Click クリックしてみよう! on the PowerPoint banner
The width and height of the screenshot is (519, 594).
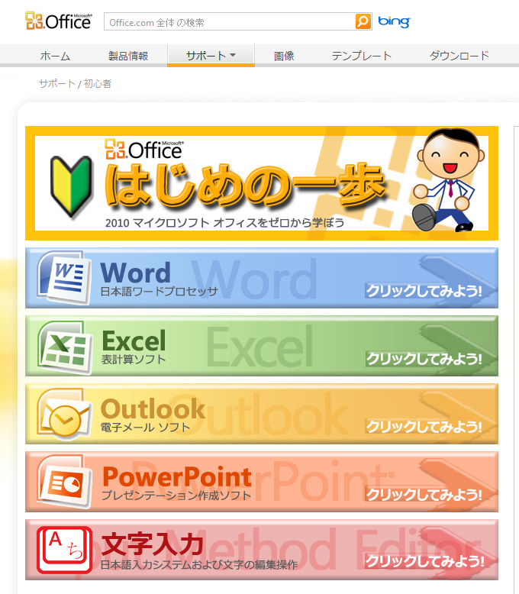424,495
